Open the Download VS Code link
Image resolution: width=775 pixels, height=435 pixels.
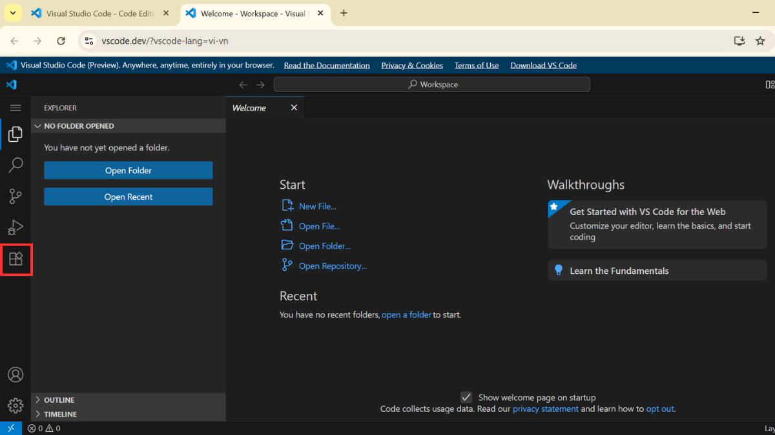(x=543, y=65)
